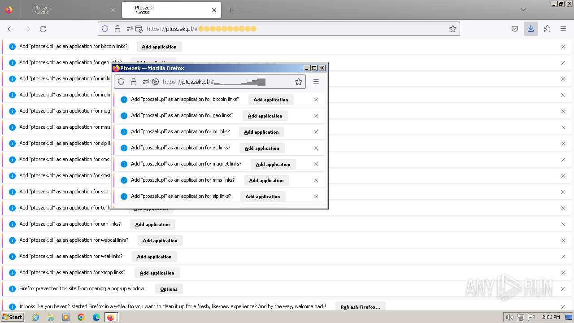Add application for wtai links

154,257
